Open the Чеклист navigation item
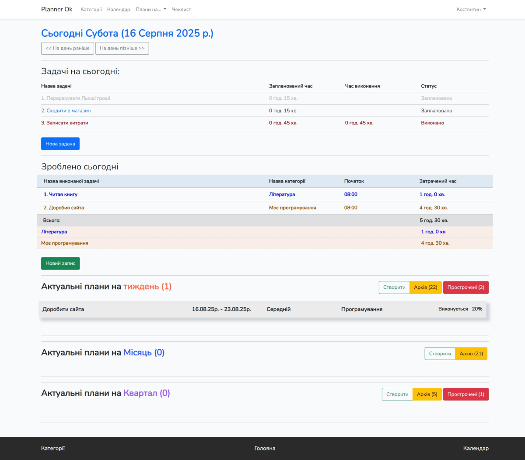Image resolution: width=525 pixels, height=460 pixels. tap(181, 10)
